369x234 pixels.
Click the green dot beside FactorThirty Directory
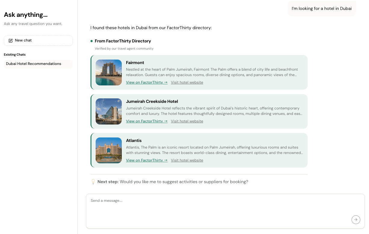click(91, 41)
